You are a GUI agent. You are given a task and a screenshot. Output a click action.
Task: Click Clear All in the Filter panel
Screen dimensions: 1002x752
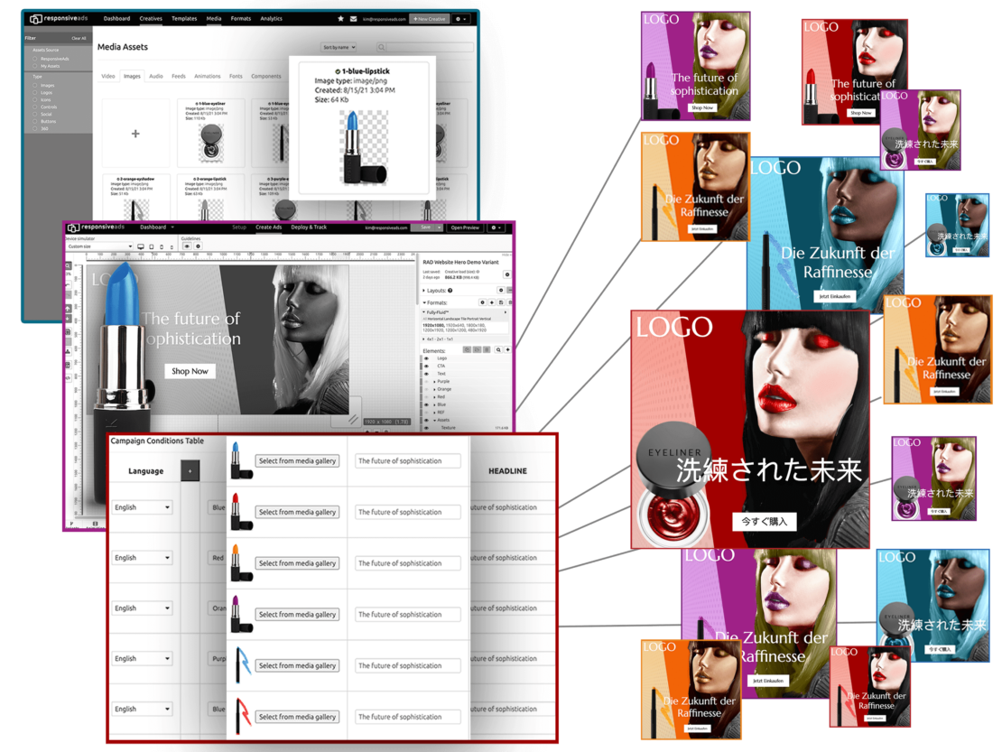point(79,38)
